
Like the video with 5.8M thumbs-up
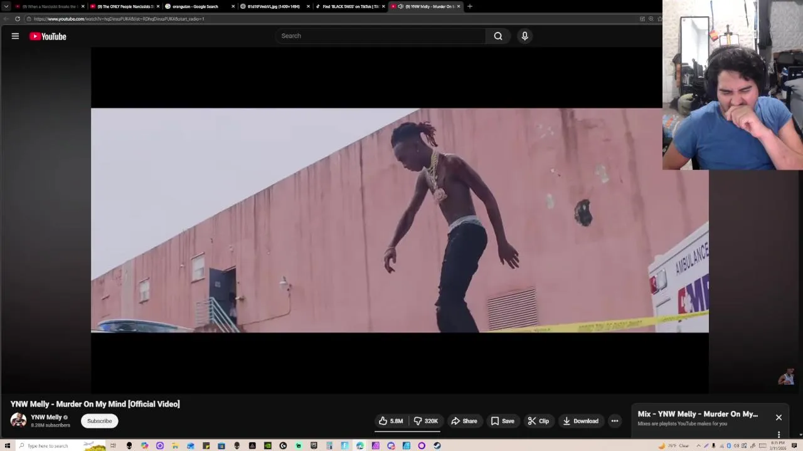(391, 421)
